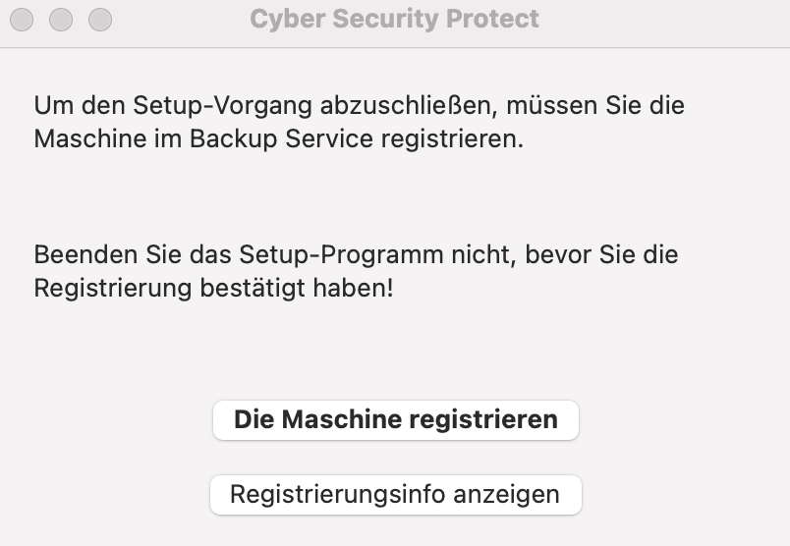Image resolution: width=790 pixels, height=546 pixels.
Task: Close the Cyber Security Protect window
Action: pos(22,19)
